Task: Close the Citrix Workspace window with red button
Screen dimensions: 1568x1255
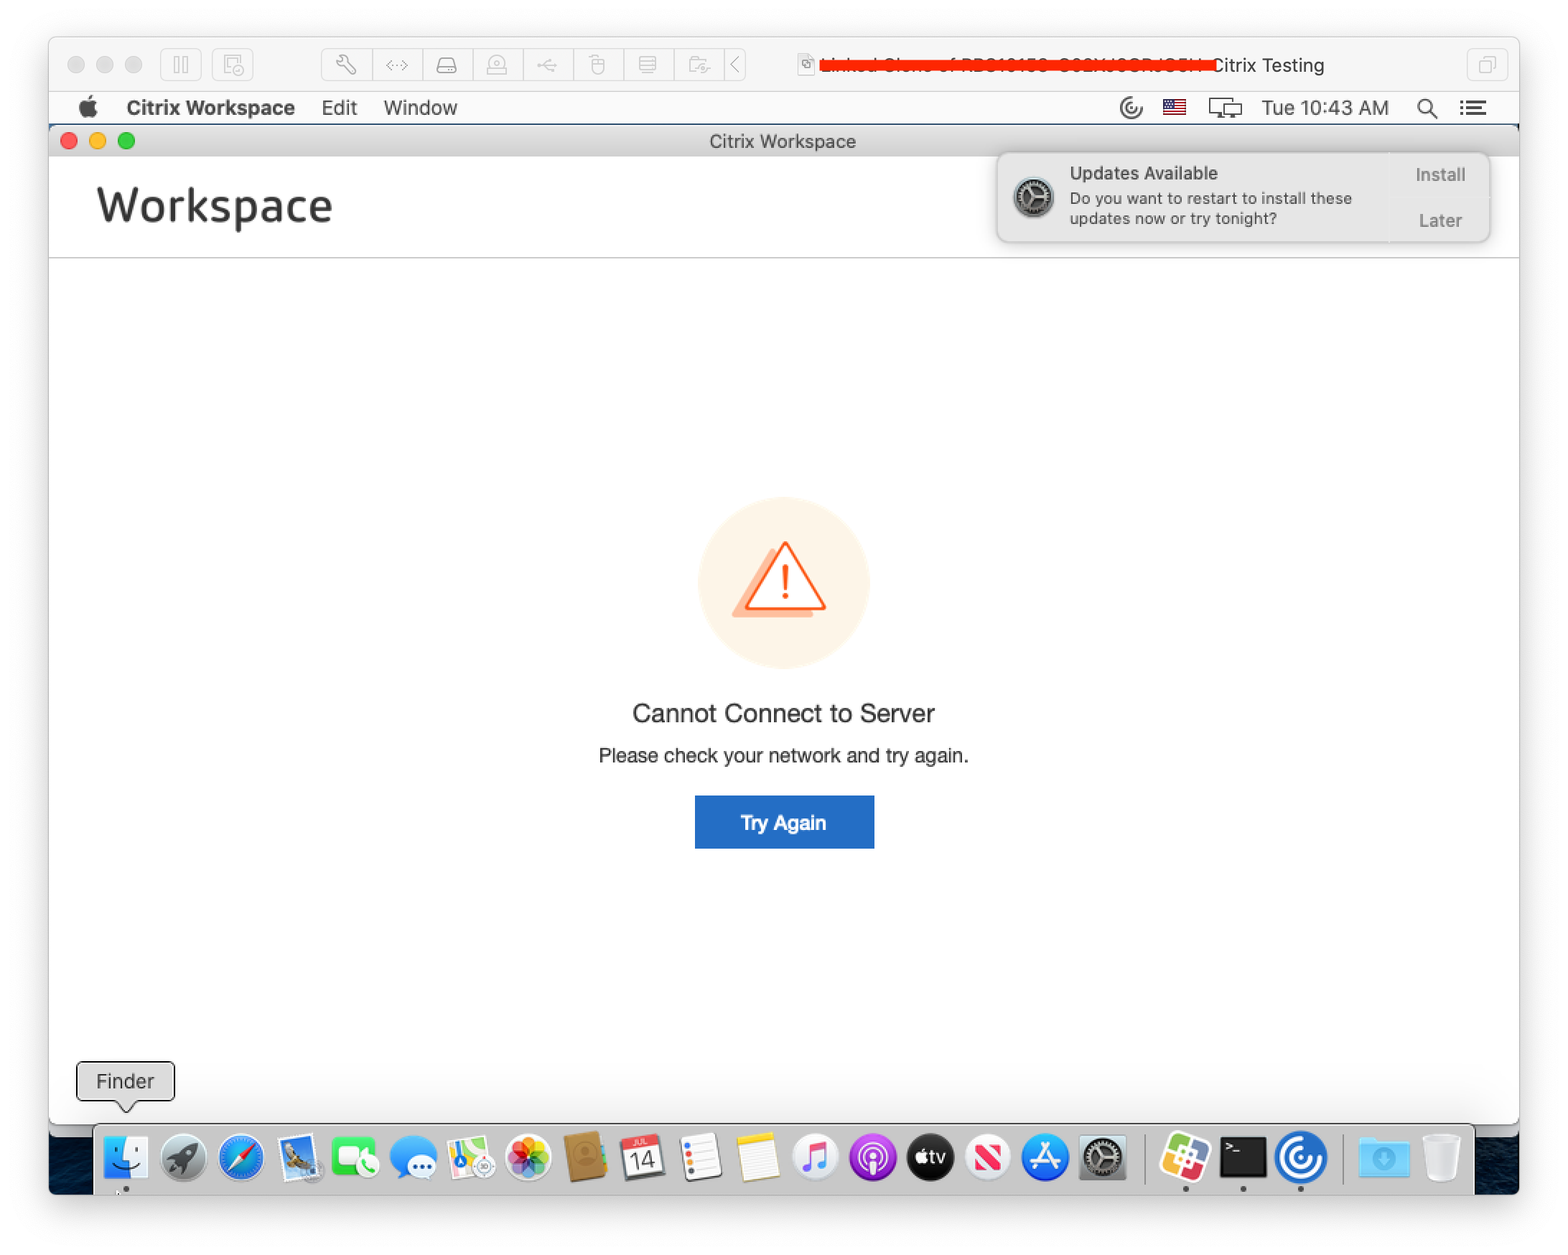Action: pyautogui.click(x=69, y=141)
